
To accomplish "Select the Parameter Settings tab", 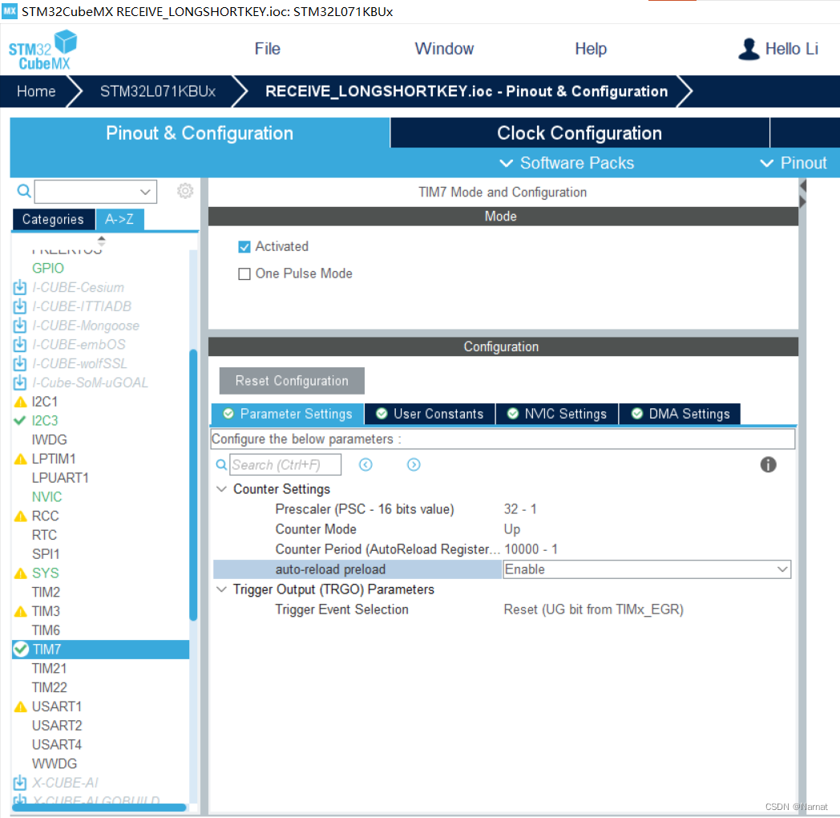I will click(288, 414).
